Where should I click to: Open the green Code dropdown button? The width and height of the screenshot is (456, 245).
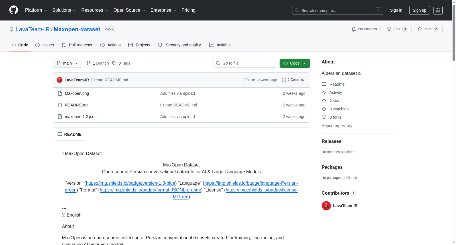tap(295, 63)
